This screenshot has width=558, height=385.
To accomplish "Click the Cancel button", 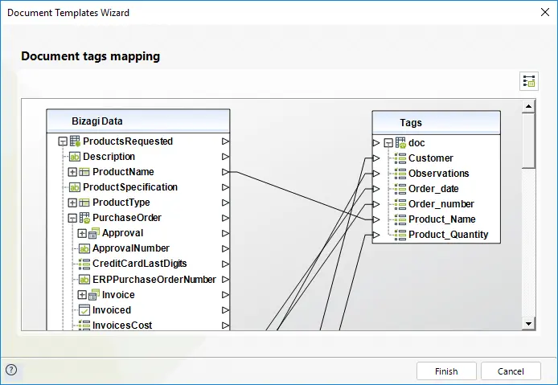I will click(511, 371).
